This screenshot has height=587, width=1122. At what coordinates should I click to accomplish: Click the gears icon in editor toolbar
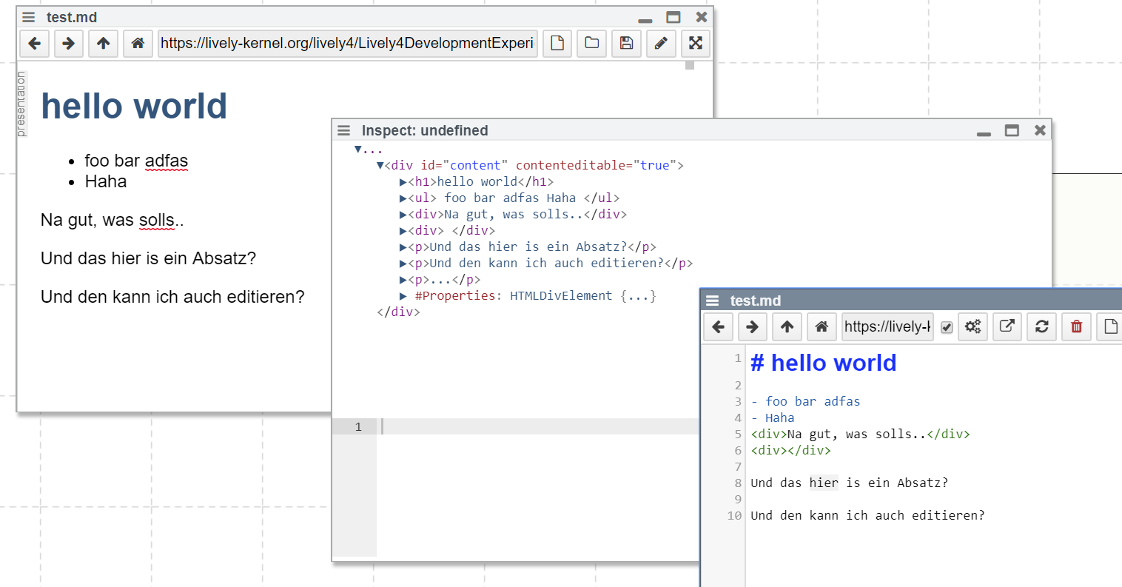tap(972, 326)
